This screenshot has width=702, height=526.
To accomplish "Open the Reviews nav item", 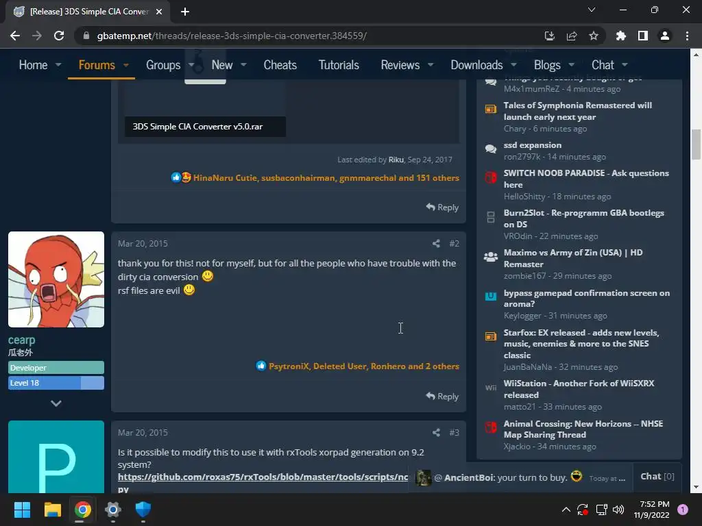I will click(400, 65).
